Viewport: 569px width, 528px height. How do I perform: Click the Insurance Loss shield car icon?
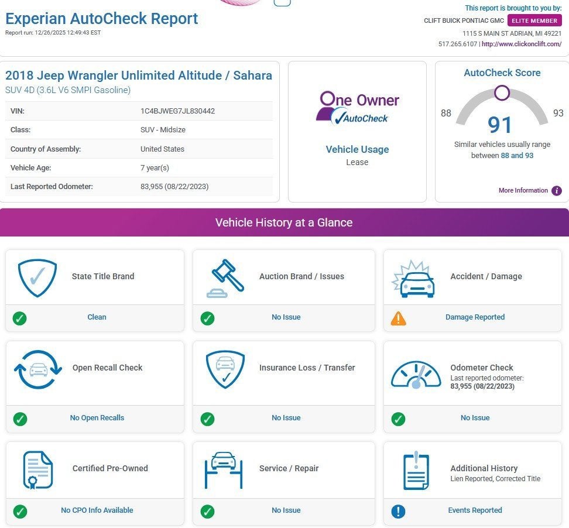click(x=225, y=369)
